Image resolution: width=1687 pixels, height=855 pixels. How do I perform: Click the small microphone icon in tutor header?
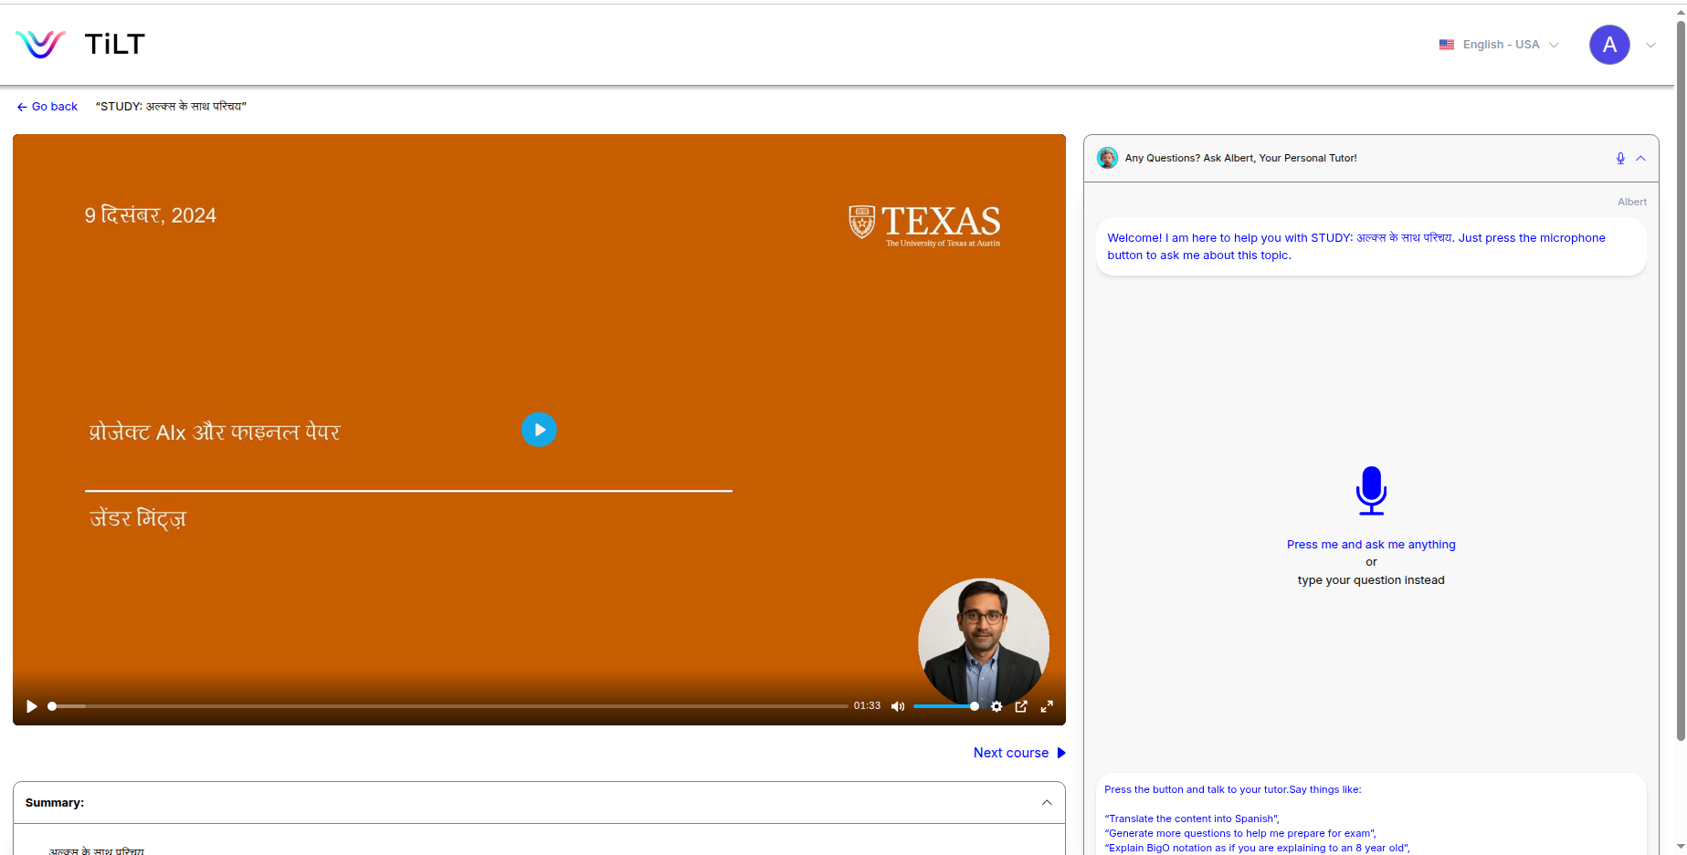(x=1620, y=158)
